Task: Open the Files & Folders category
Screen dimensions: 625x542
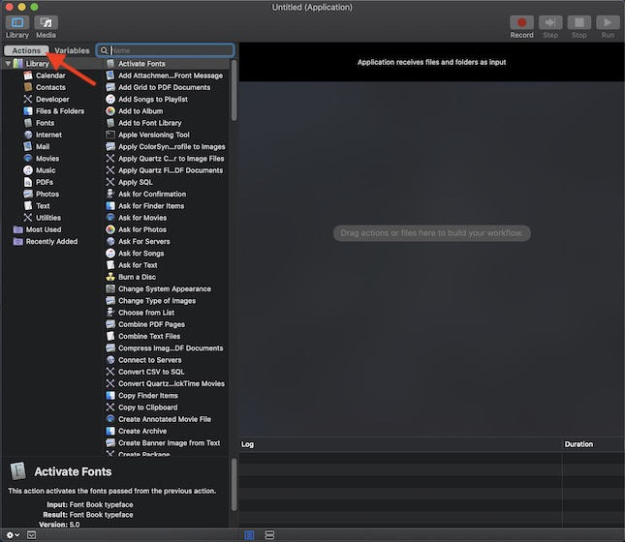Action: click(x=59, y=111)
